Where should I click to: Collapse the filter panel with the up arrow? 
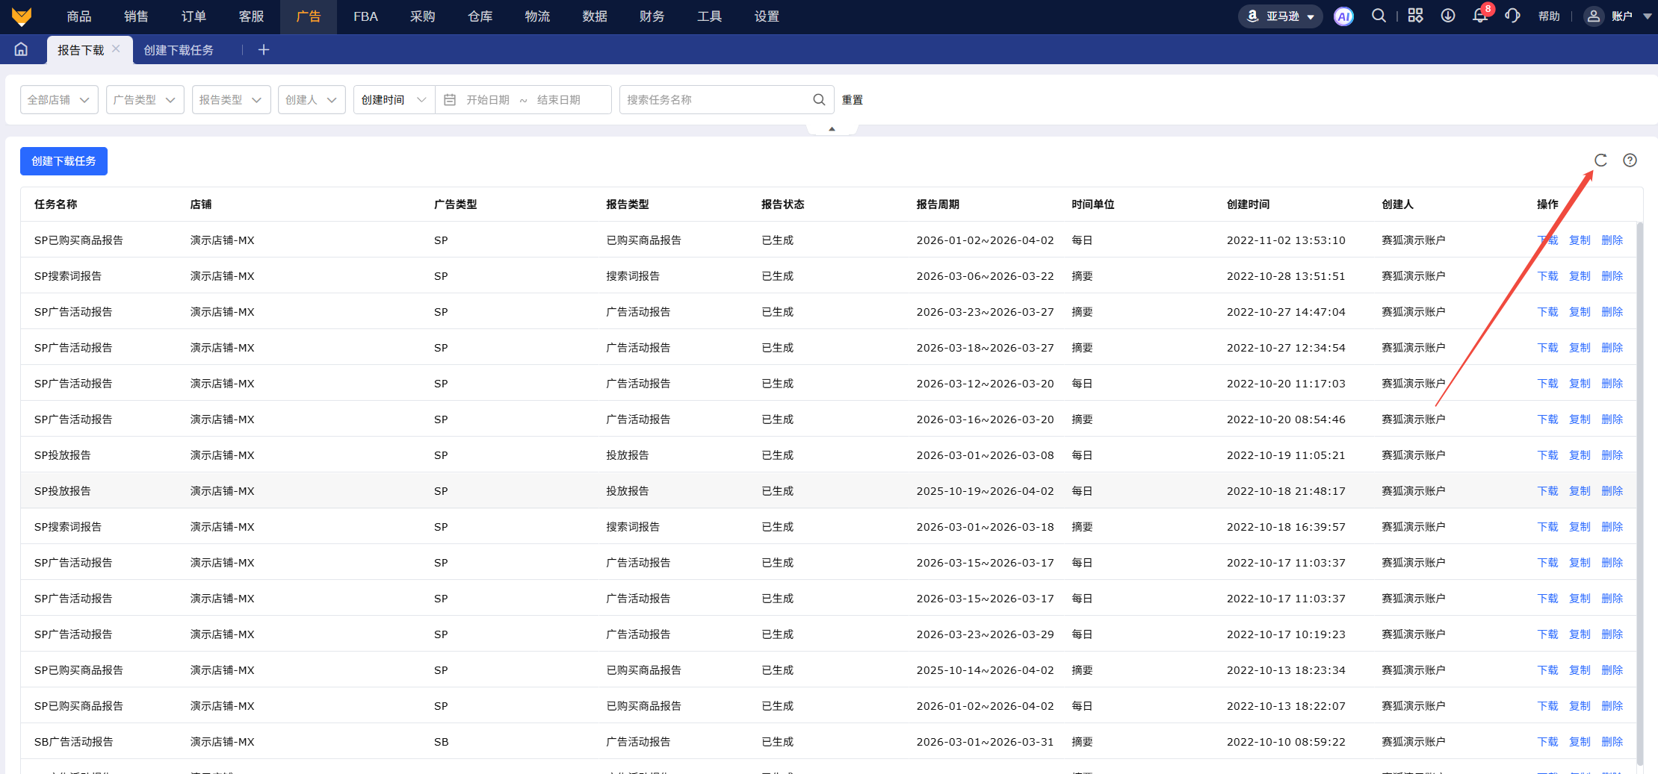tap(832, 129)
